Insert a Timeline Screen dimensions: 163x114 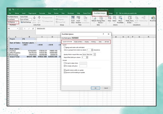[78, 20]
